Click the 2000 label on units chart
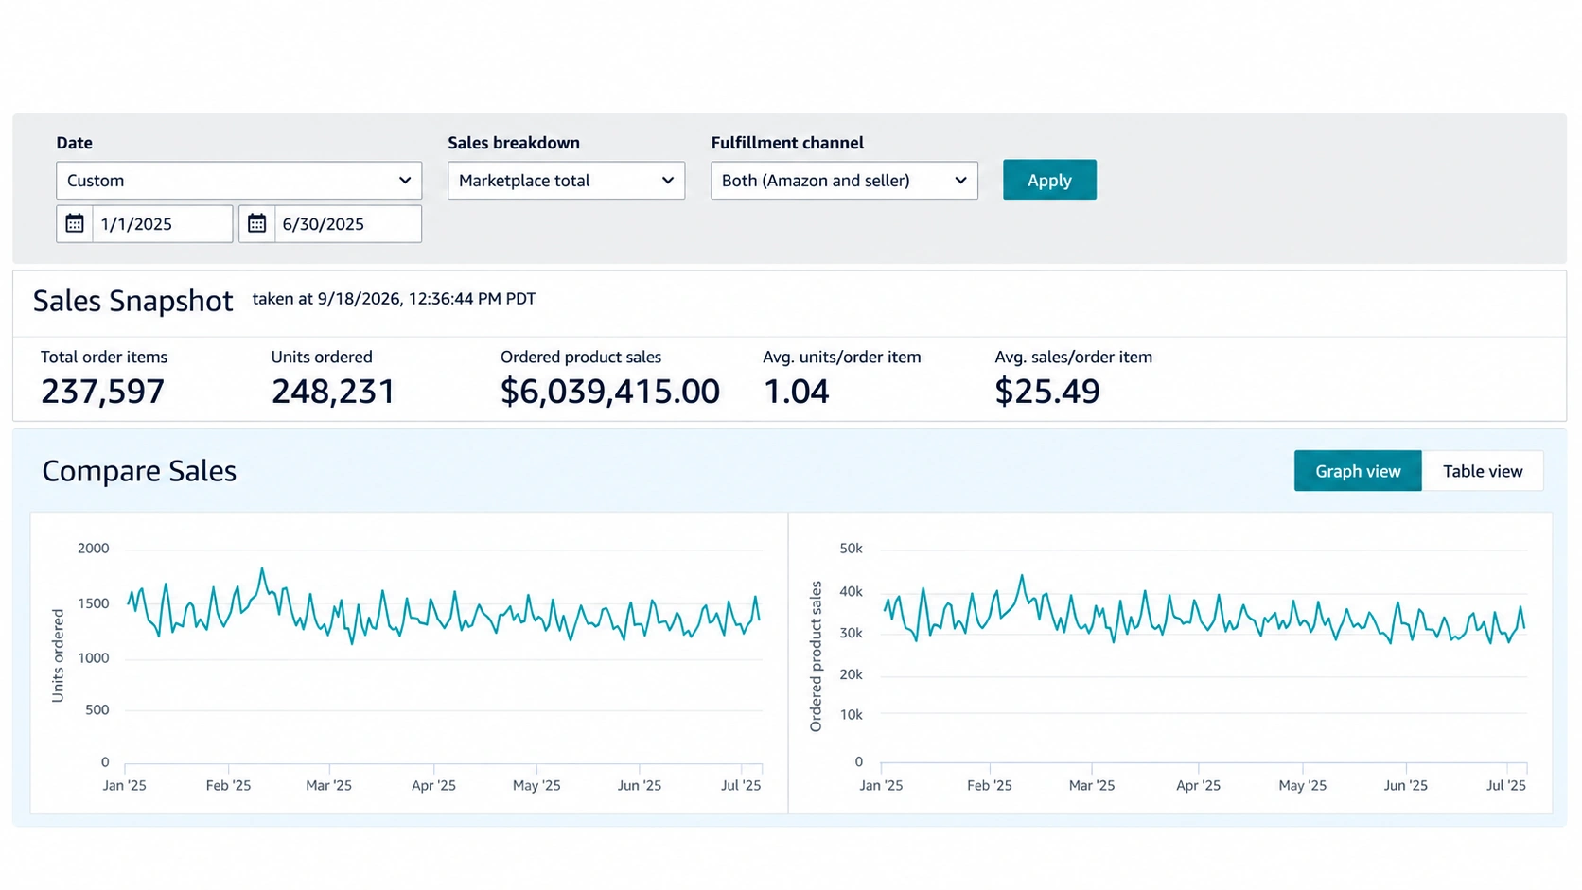 [94, 549]
